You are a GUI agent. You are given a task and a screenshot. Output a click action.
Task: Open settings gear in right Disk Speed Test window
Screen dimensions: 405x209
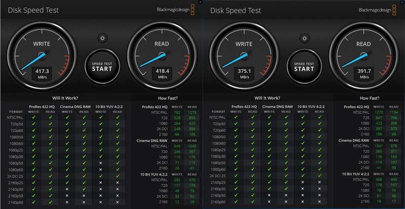[304, 38]
